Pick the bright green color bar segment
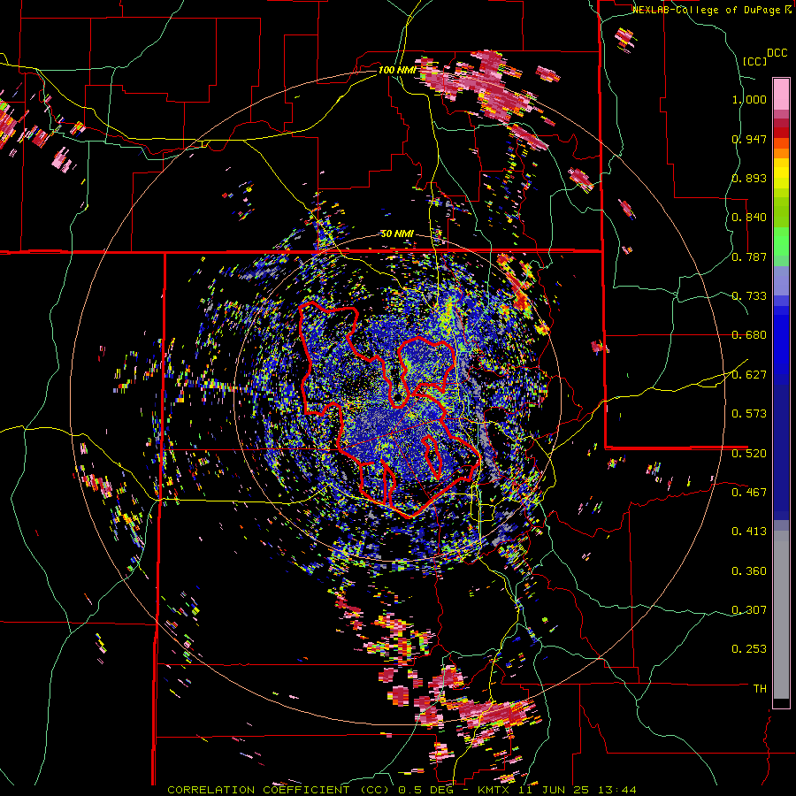796x796 pixels. [x=781, y=241]
